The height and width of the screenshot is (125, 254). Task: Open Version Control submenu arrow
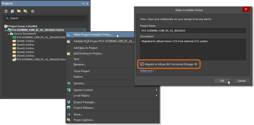[157, 90]
